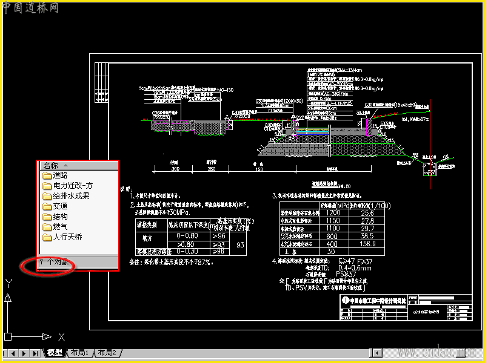This screenshot has width=485, height=363.
Task: Click the 交通 folder icon
Action: click(x=47, y=206)
